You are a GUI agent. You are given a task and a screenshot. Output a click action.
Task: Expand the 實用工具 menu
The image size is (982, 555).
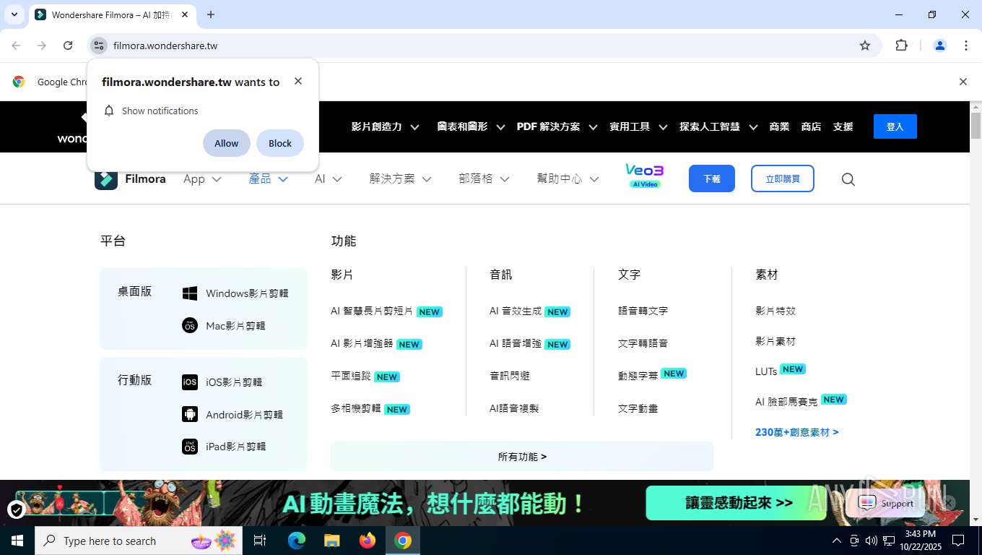(638, 126)
